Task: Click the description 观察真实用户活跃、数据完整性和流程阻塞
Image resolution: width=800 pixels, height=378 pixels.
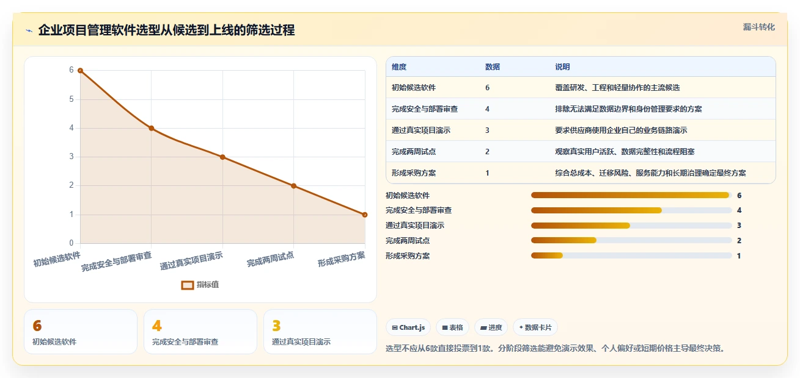Action: [625, 152]
